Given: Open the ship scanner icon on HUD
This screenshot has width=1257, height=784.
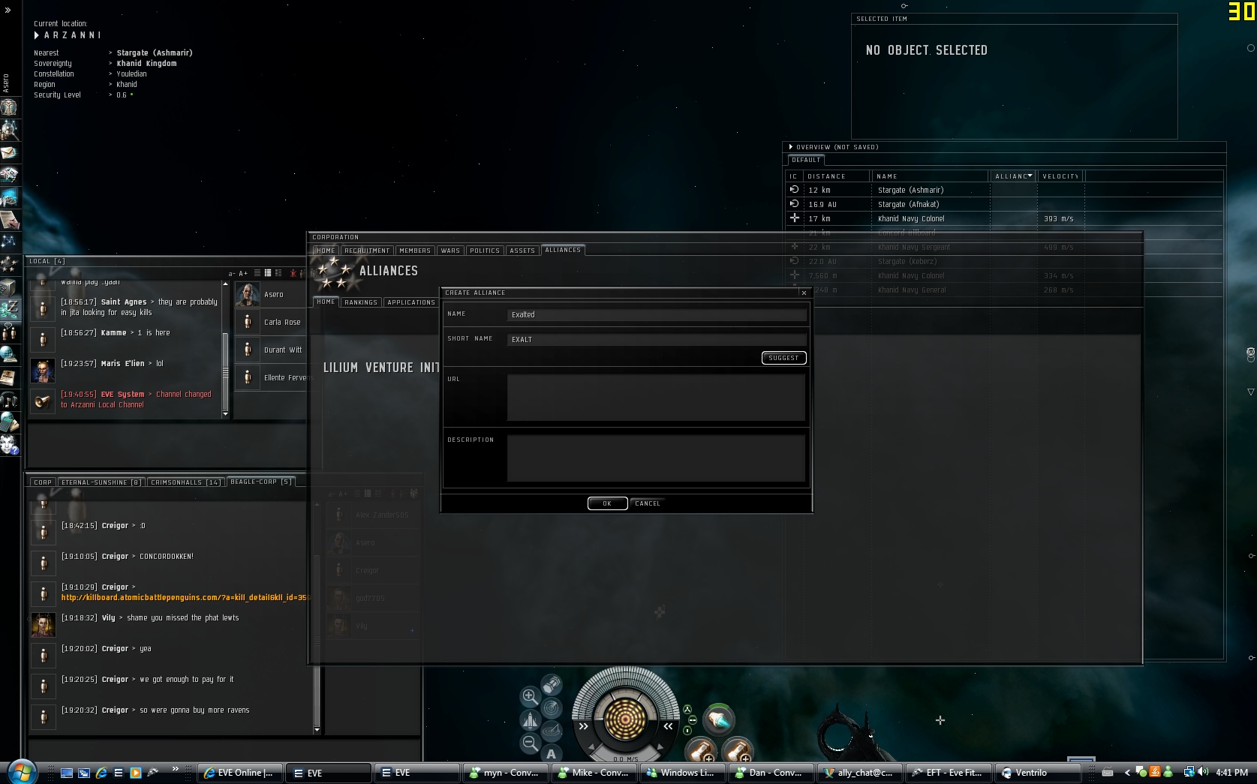Looking at the screenshot, I should coord(552,707).
